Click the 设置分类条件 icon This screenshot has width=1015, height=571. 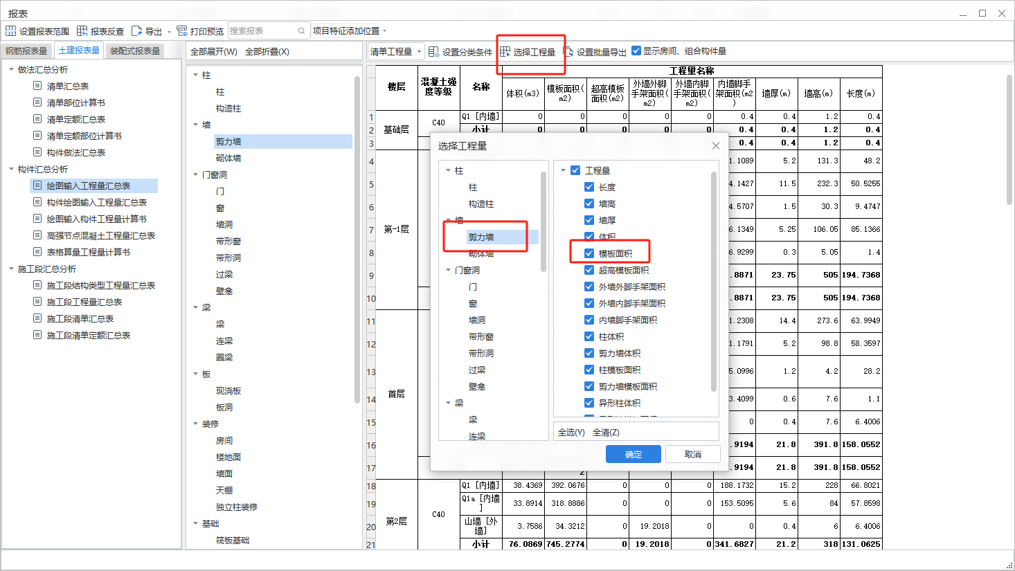coord(433,52)
